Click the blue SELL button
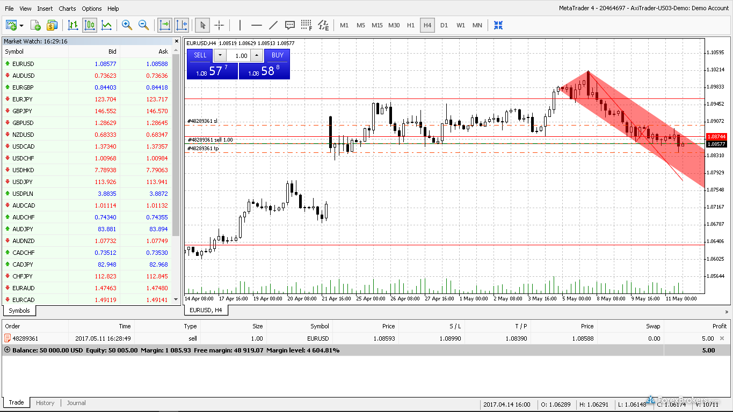The height and width of the screenshot is (412, 733). click(x=200, y=55)
